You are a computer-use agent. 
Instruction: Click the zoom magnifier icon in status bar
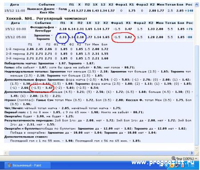click(173, 158)
